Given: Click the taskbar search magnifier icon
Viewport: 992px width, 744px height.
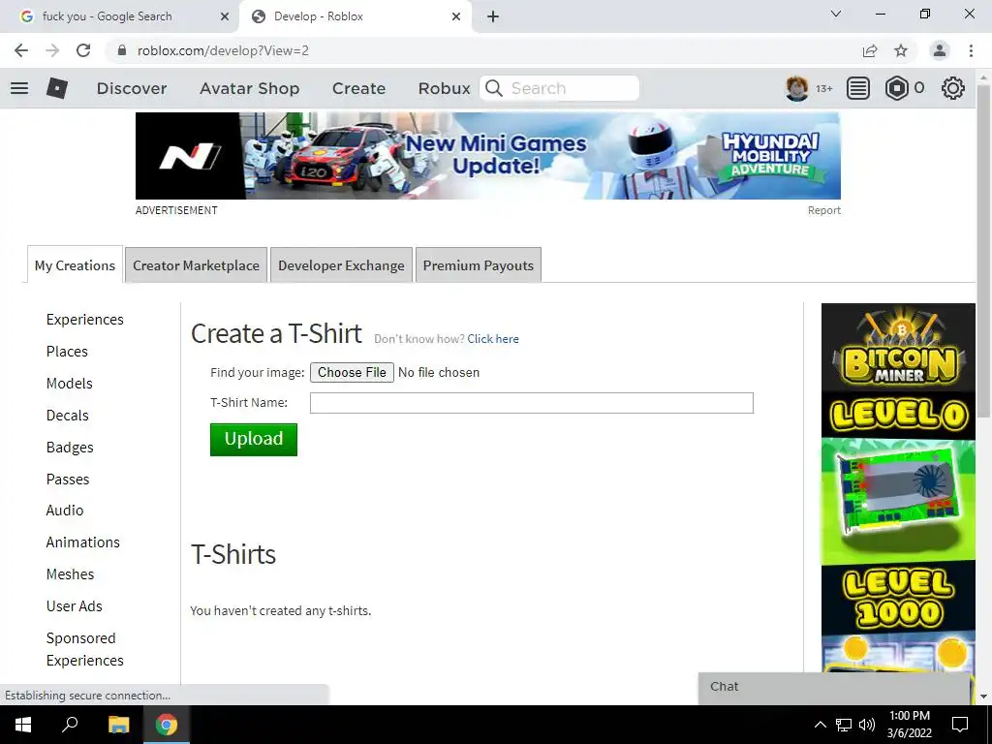Looking at the screenshot, I should click(70, 725).
